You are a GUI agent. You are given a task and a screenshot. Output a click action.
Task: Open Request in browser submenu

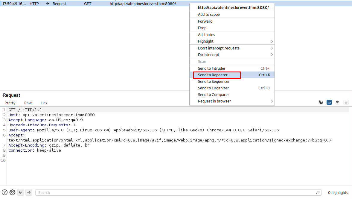272,101
